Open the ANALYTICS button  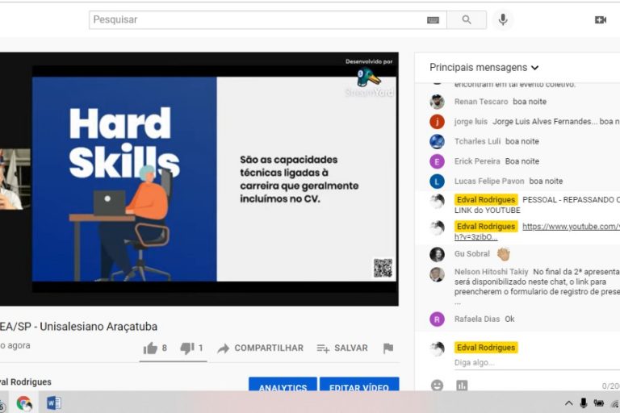[x=283, y=385]
